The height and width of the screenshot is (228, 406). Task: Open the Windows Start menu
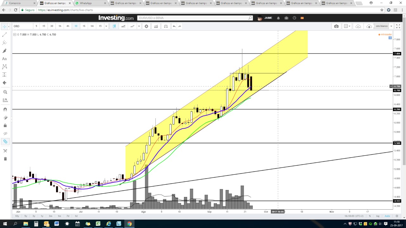tap(5, 224)
